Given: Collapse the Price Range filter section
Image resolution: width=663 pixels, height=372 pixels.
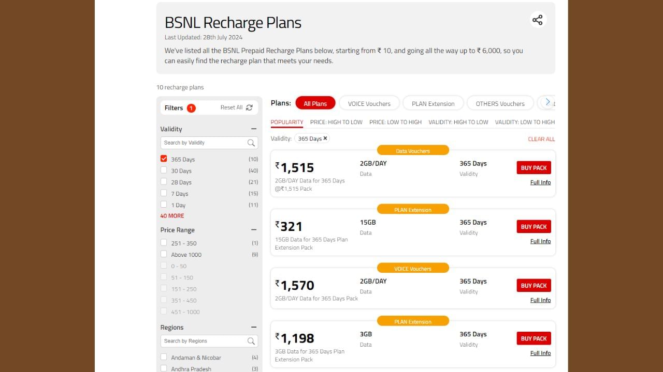Looking at the screenshot, I should coord(254,229).
